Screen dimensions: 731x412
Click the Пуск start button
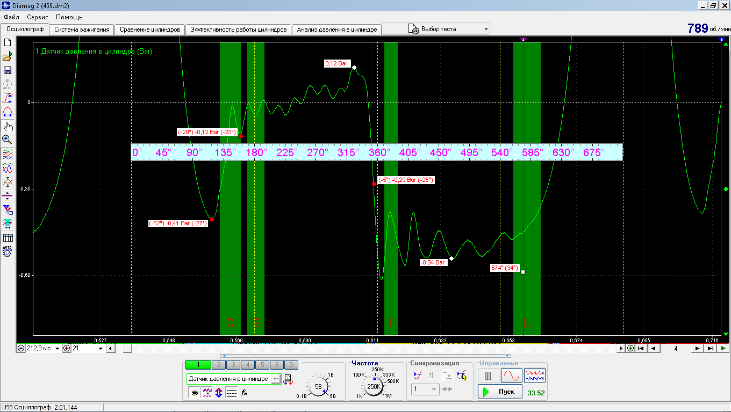(x=500, y=392)
